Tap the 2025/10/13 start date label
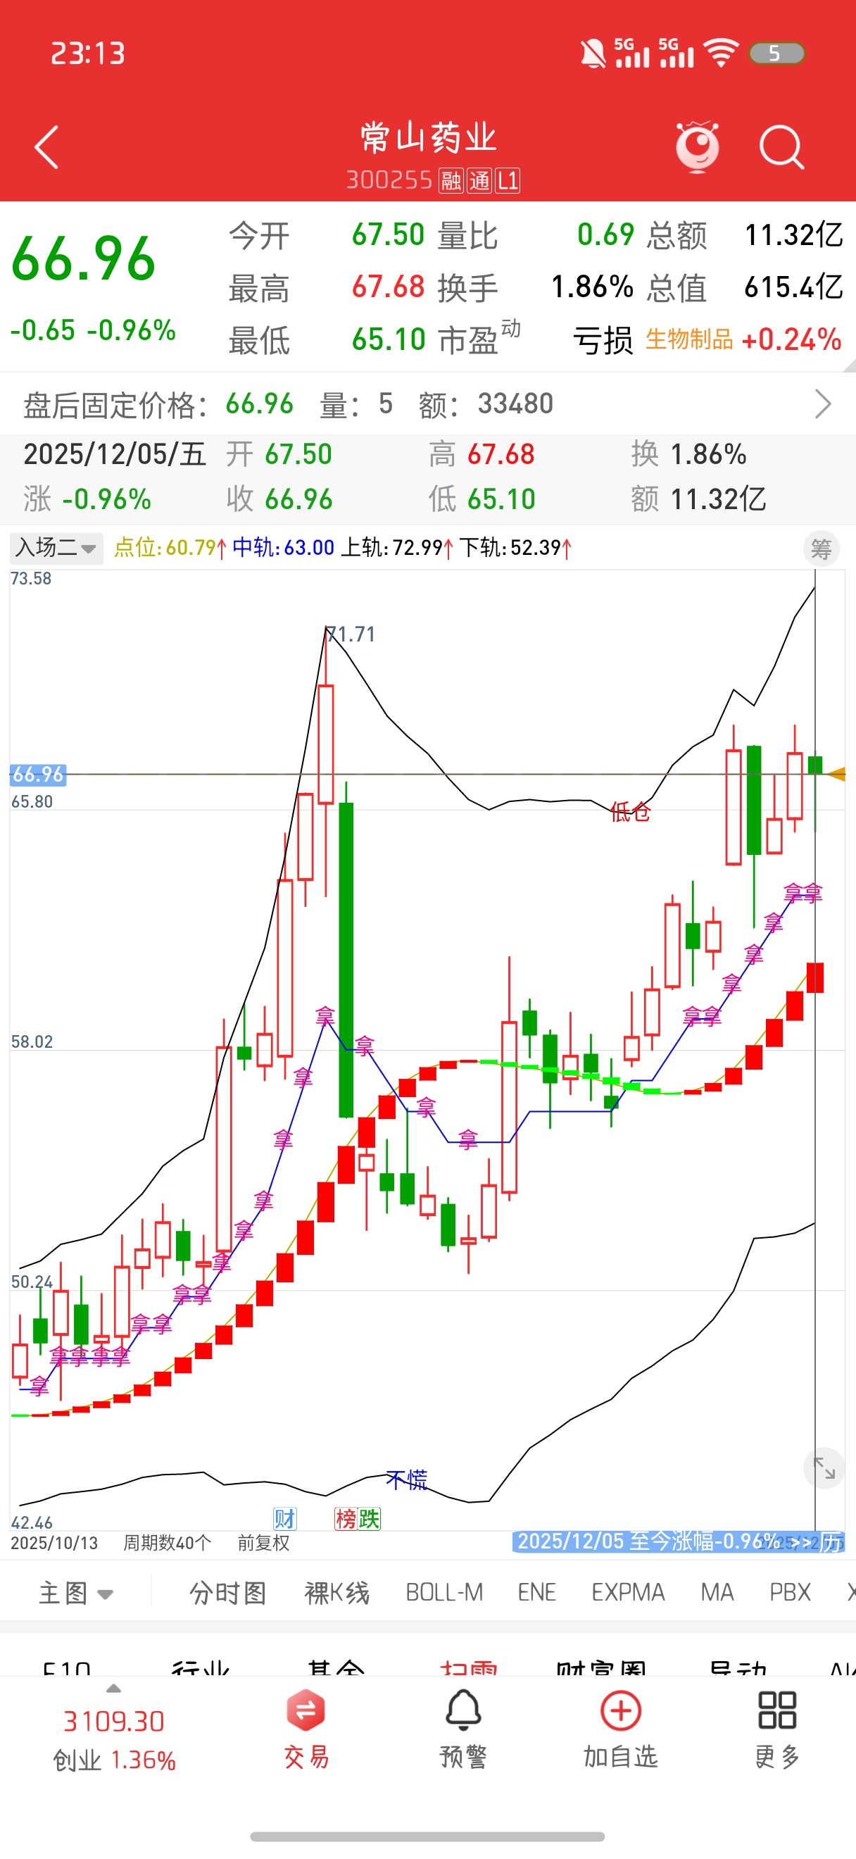The image size is (856, 1859). click(54, 1544)
